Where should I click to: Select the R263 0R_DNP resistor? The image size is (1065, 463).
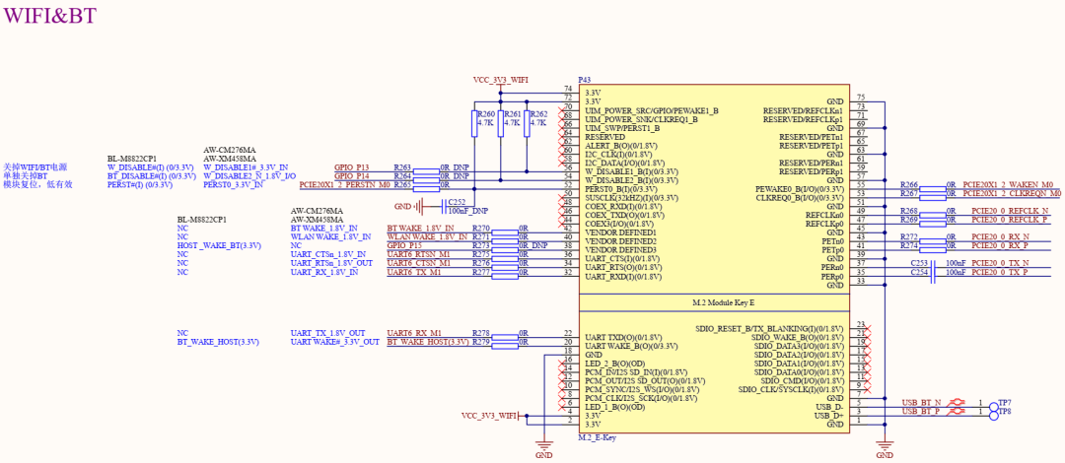click(x=426, y=171)
